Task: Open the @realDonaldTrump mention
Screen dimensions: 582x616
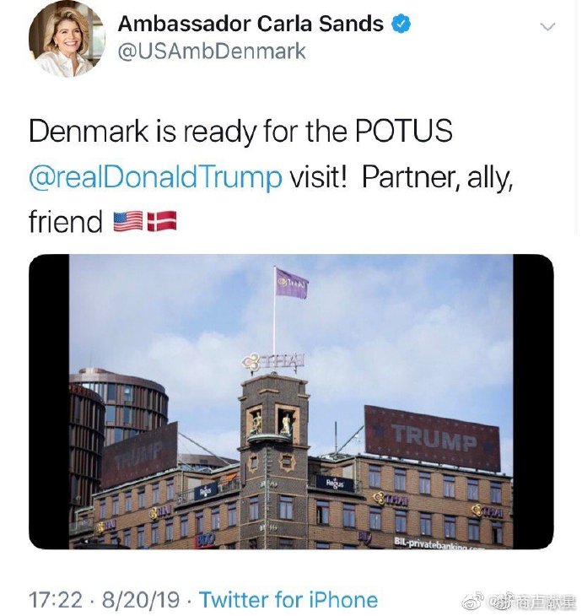Action: 155,177
